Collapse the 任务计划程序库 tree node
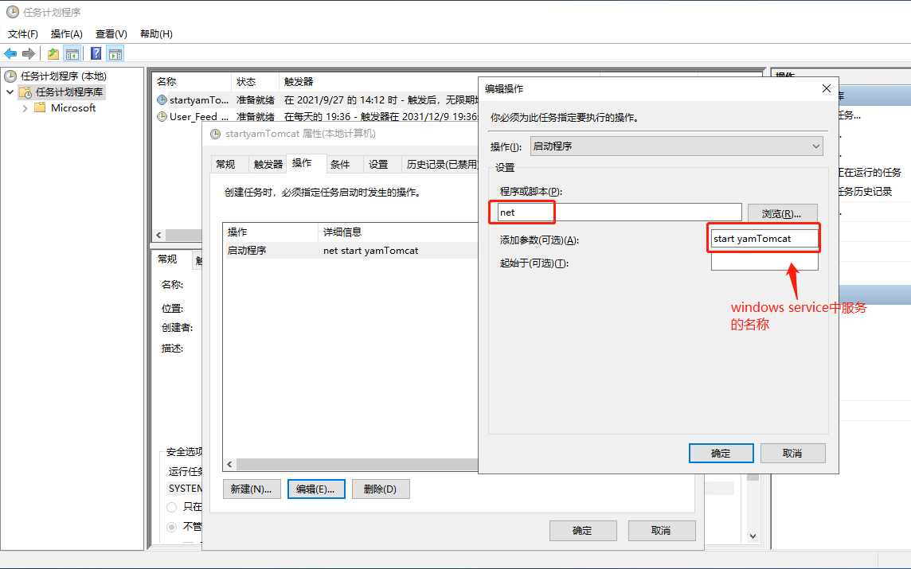 (x=9, y=92)
